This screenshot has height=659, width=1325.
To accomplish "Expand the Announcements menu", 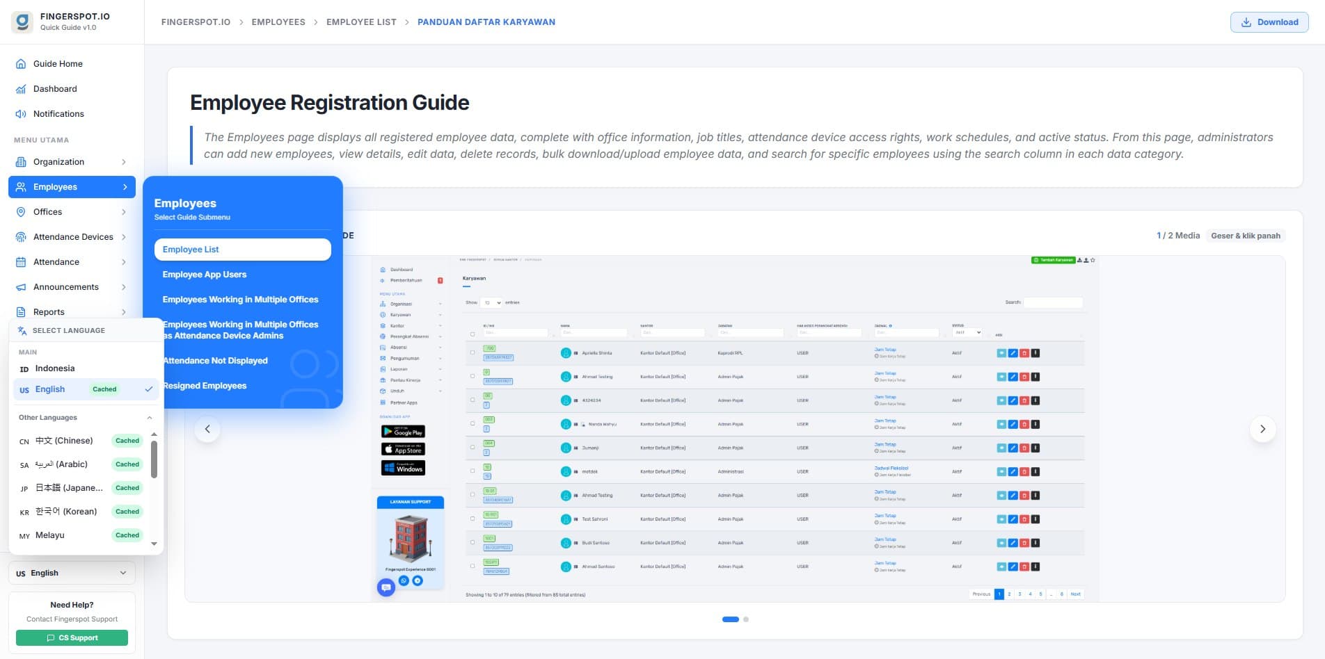I will click(72, 286).
